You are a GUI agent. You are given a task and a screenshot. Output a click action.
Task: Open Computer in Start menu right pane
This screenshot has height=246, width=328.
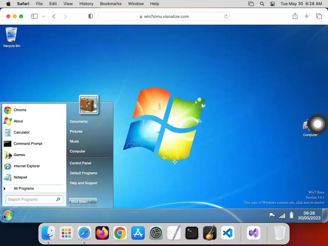pyautogui.click(x=78, y=151)
